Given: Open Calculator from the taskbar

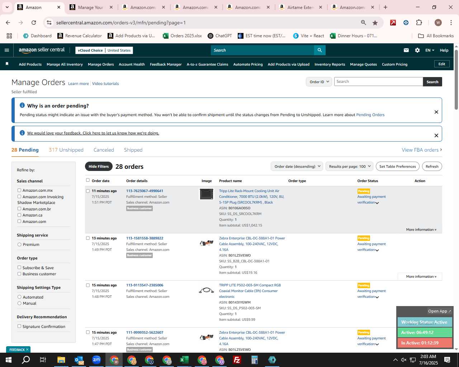Looking at the screenshot, I should [x=255, y=360].
